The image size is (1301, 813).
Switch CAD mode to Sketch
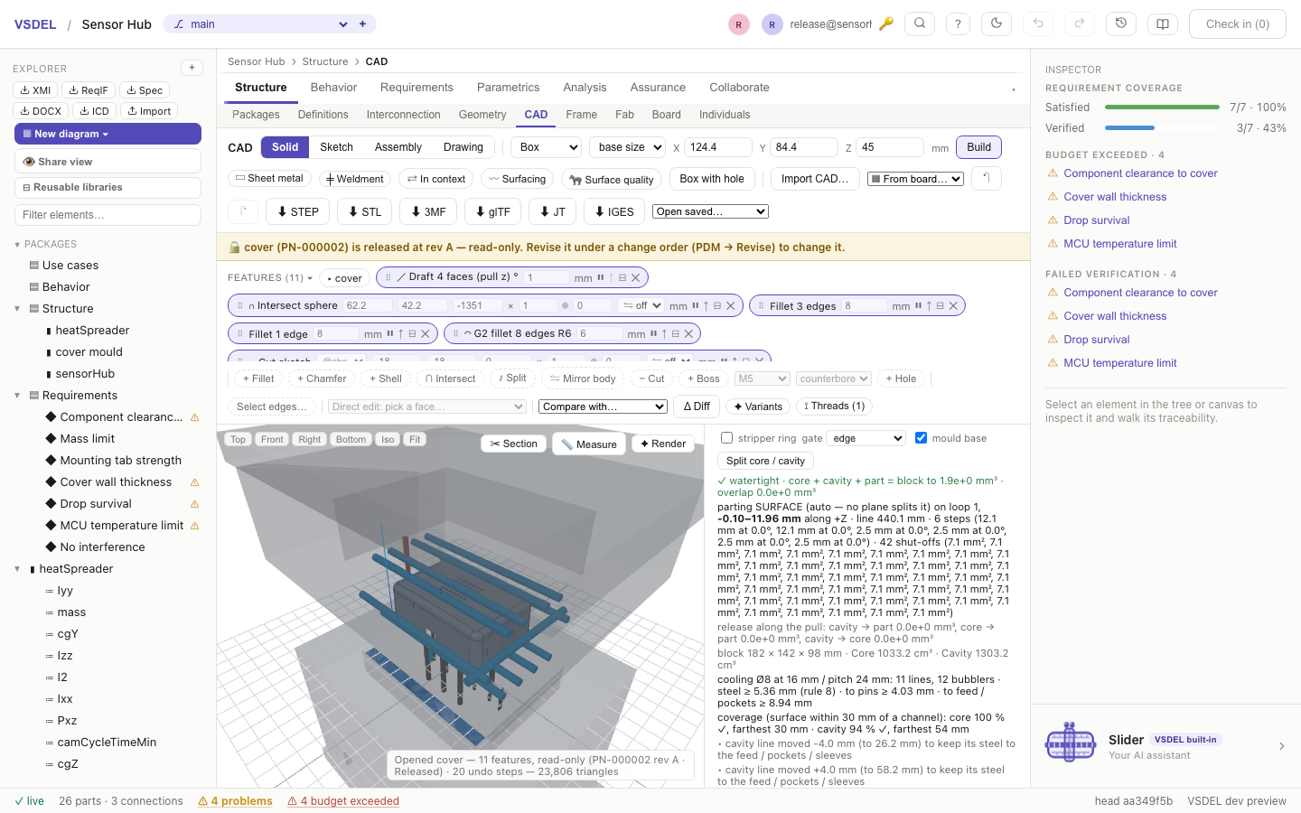(x=336, y=147)
